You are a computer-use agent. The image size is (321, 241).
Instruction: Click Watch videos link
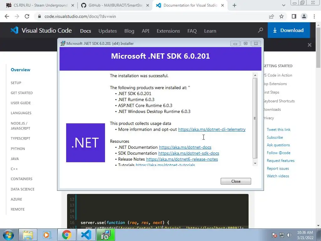[278, 176]
